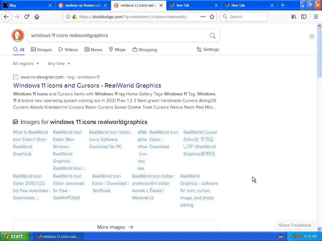Open What Is RealWorld Icon Editor image
This screenshot has height=241, width=322.
click(31, 143)
